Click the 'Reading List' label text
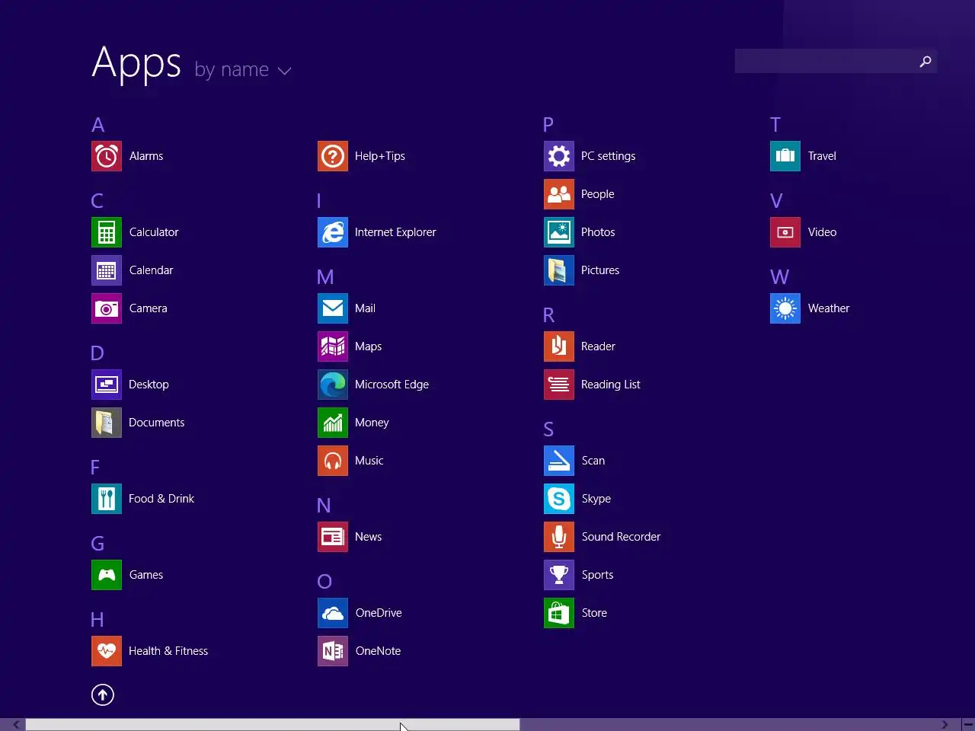The image size is (975, 731). pyautogui.click(x=610, y=385)
